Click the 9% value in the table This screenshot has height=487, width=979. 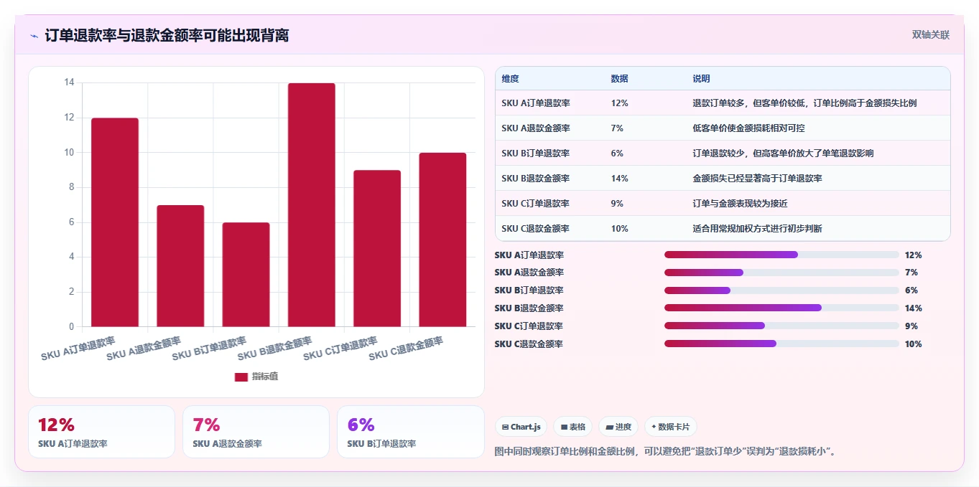[617, 204]
